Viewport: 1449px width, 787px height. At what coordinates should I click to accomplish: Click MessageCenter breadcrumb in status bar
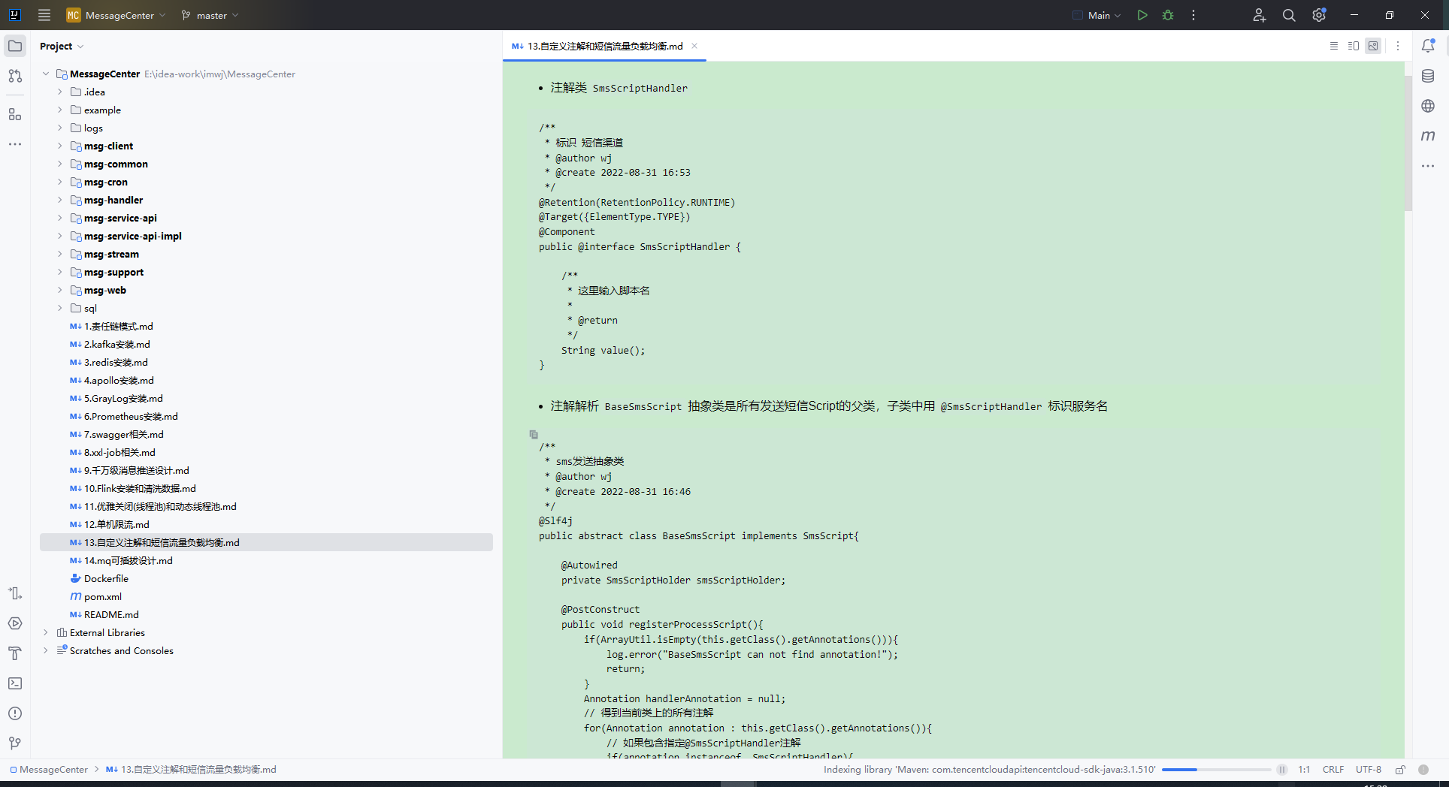coord(49,770)
